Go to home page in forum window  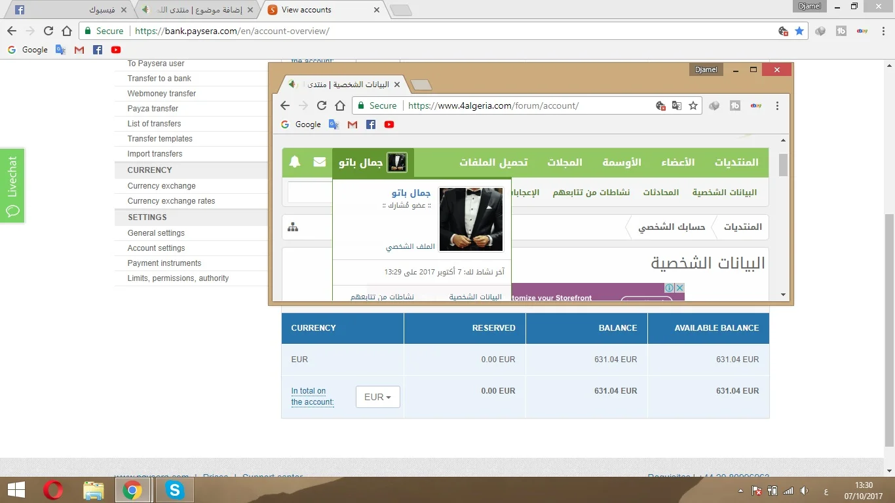[x=339, y=105]
